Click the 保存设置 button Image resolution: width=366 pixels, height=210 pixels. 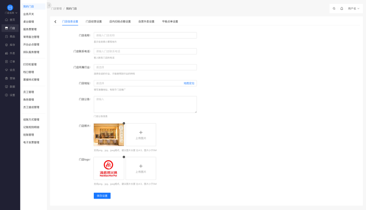pyautogui.click(x=102, y=196)
